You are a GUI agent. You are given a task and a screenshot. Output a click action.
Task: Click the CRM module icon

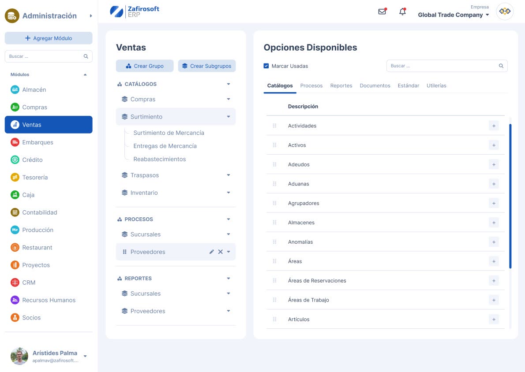coord(15,283)
